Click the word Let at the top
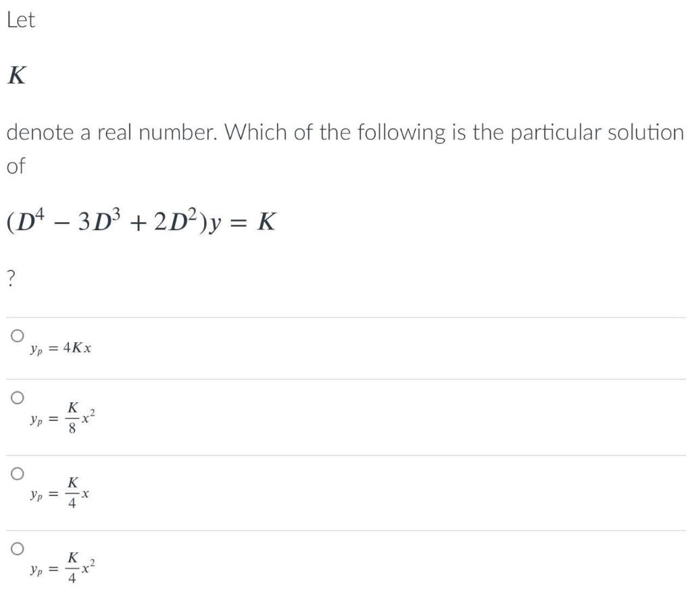This screenshot has height=613, width=692. click(21, 20)
